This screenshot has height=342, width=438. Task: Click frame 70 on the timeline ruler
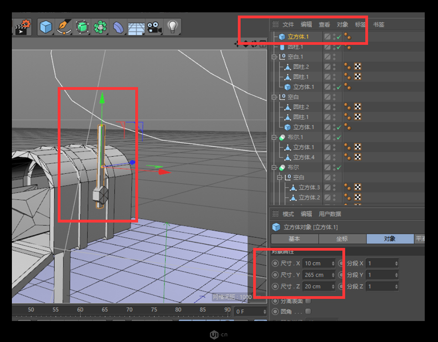[129, 310]
